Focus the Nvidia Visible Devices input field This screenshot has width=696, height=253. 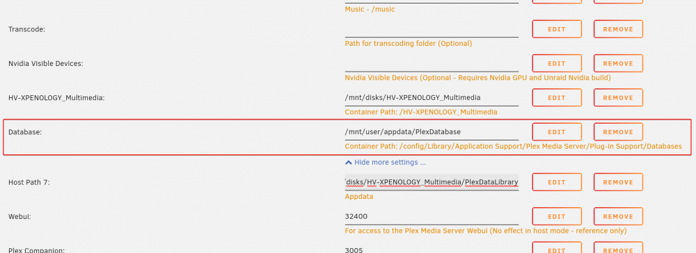(432, 63)
